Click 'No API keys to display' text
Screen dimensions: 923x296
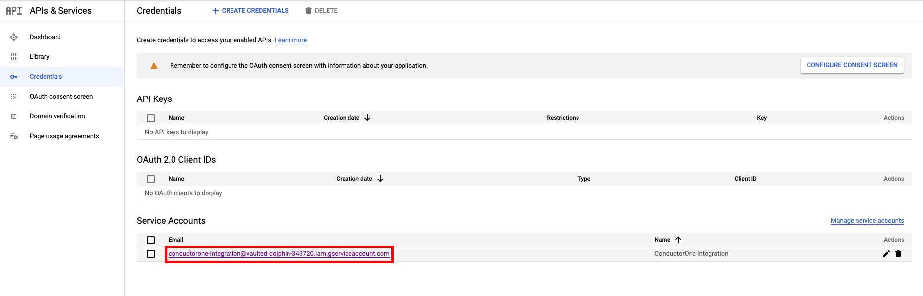[x=176, y=132]
